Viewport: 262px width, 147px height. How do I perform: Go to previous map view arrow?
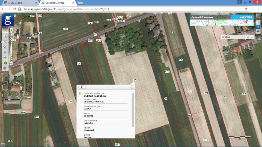coord(5,52)
